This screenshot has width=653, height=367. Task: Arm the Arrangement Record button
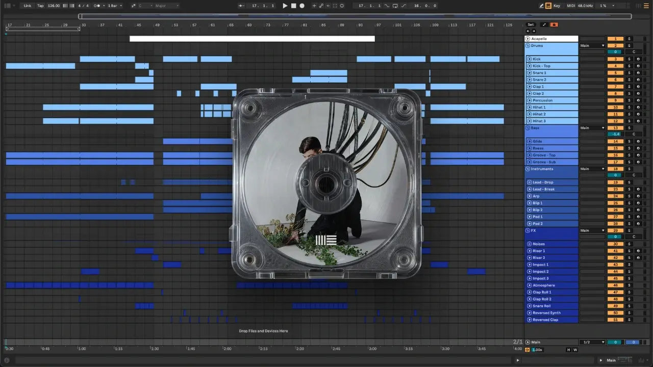click(x=302, y=6)
